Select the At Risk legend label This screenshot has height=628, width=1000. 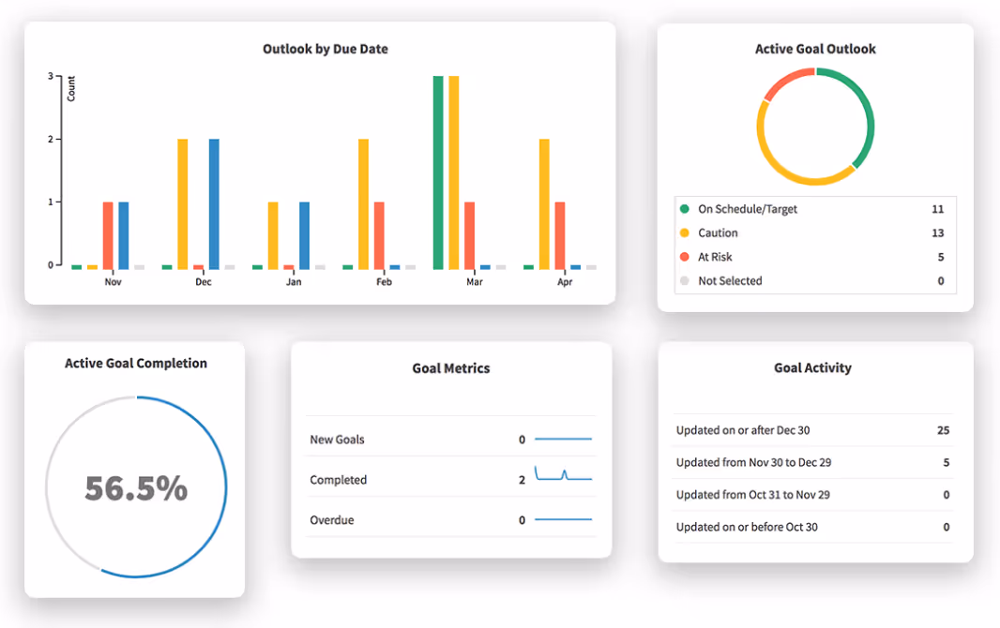(x=715, y=257)
